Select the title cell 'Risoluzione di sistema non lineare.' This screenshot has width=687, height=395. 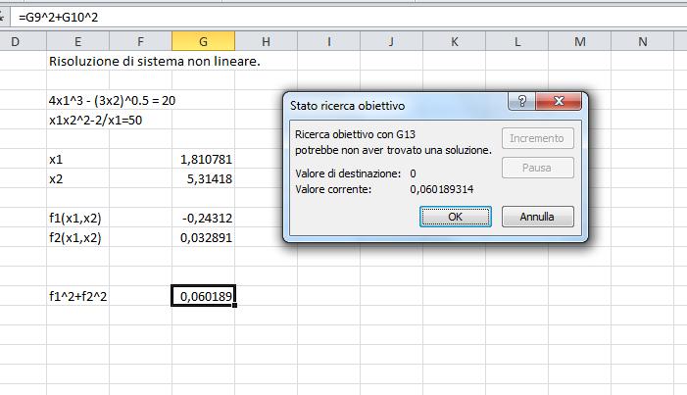(x=77, y=61)
